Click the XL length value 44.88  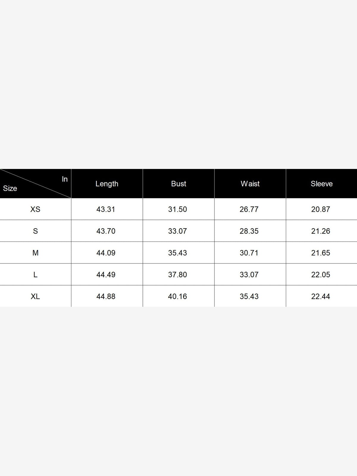(106, 296)
